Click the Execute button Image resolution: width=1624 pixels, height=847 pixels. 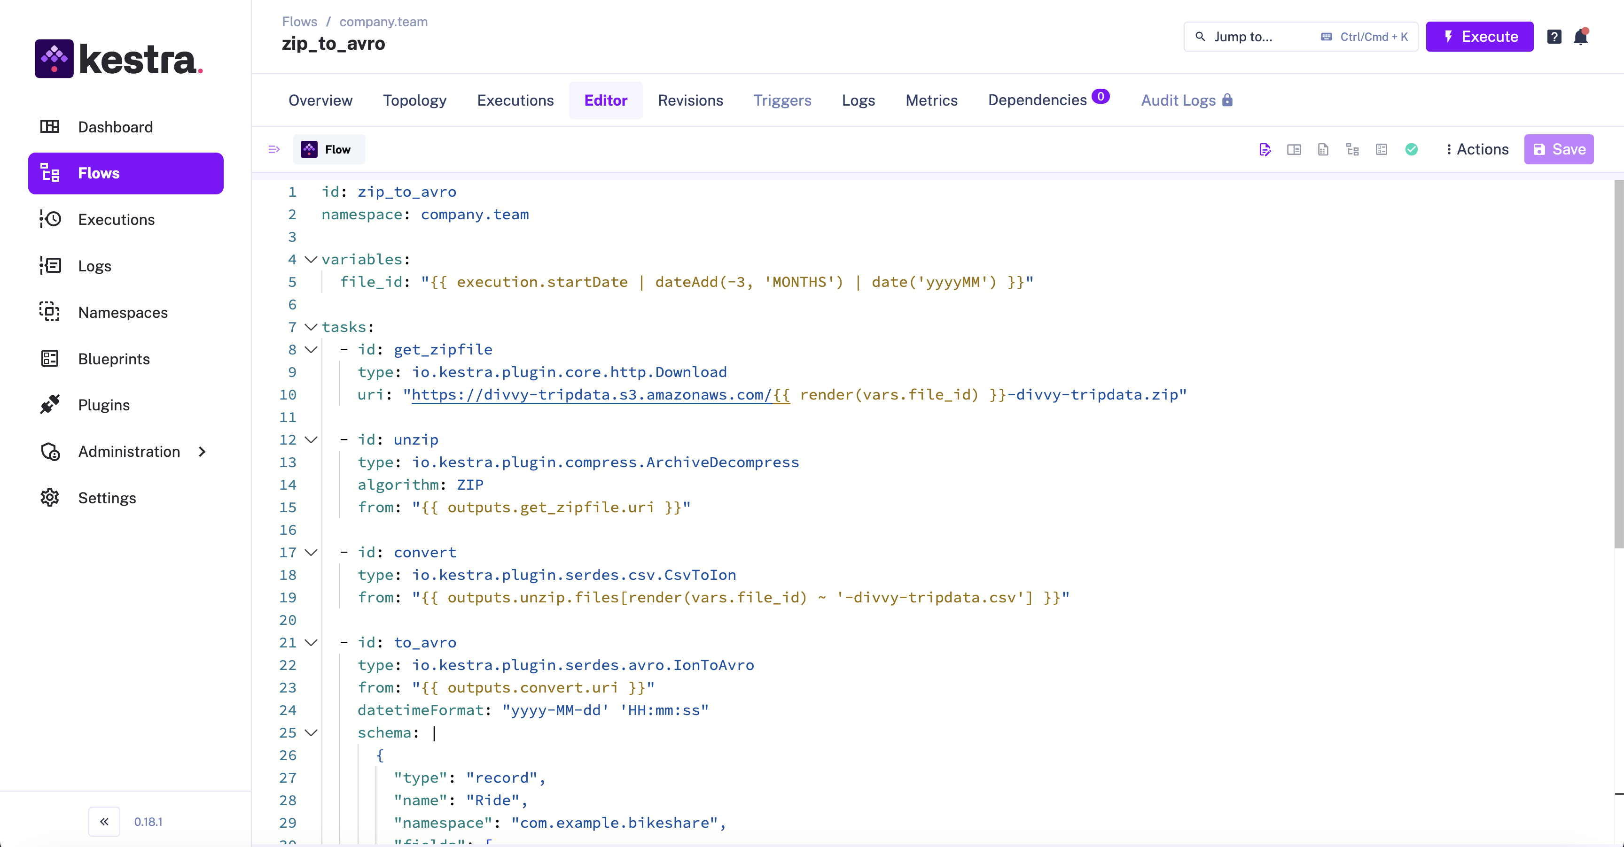(1479, 37)
